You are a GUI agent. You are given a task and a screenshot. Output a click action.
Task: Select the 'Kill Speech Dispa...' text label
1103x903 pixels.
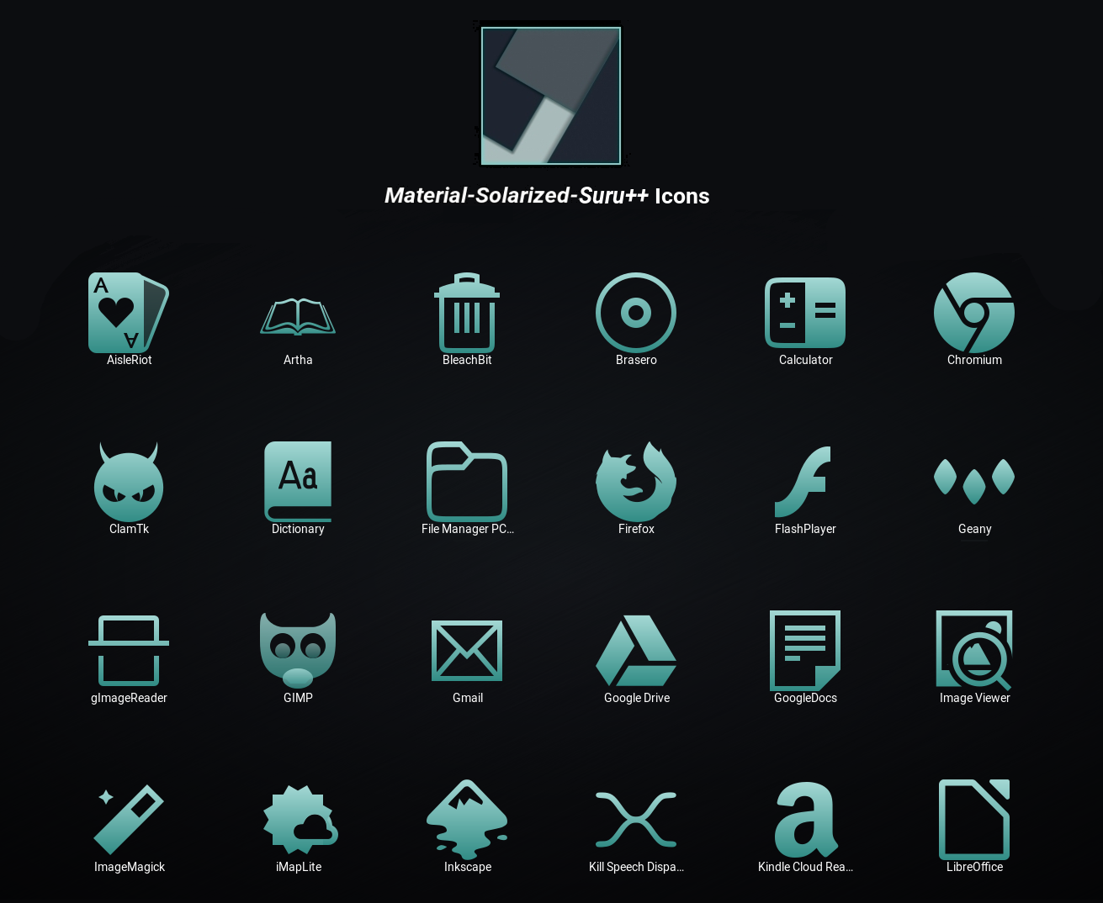636,867
